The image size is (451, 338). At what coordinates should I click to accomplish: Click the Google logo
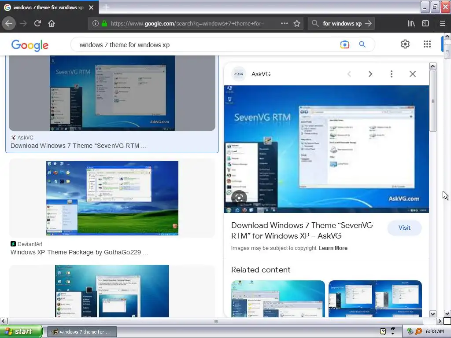click(x=30, y=45)
